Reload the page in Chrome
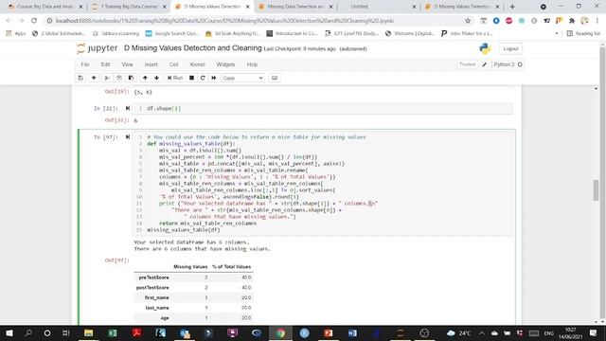The height and width of the screenshot is (341, 606). [34, 21]
